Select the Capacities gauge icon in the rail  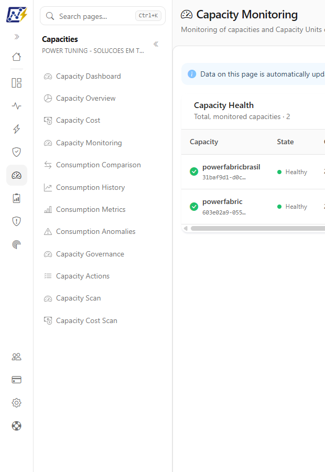[x=17, y=175]
